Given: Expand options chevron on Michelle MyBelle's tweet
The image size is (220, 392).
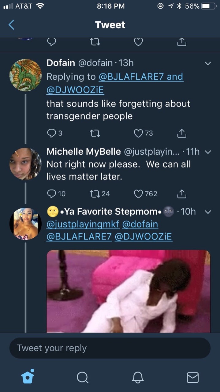Looking at the screenshot, I should pyautogui.click(x=208, y=152).
